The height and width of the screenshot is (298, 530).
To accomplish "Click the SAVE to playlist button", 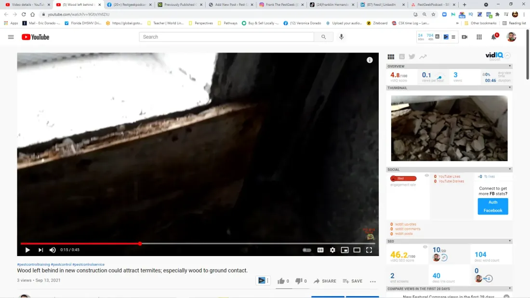I will pos(353,281).
